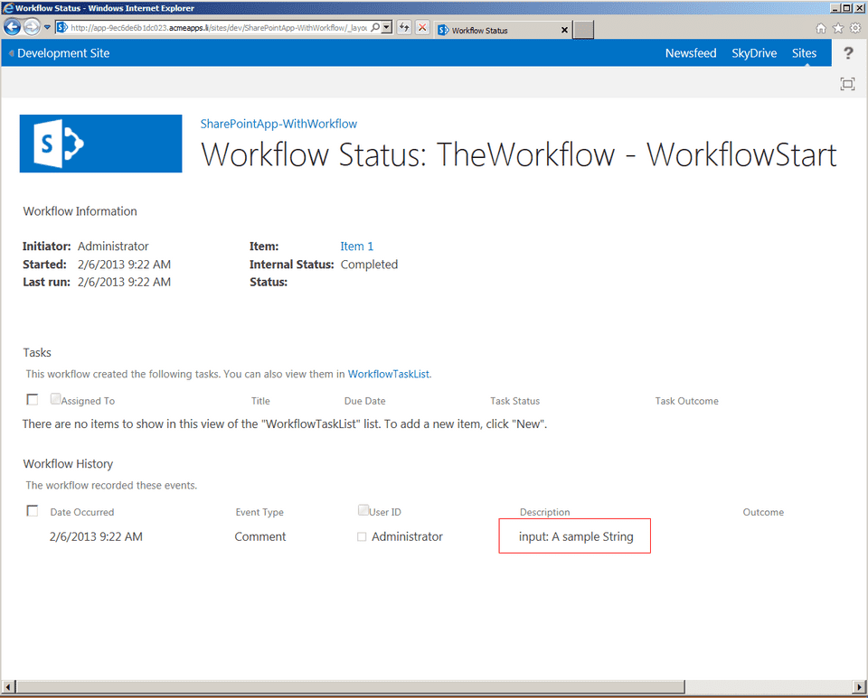Open the Newsfeed menu item

691,52
